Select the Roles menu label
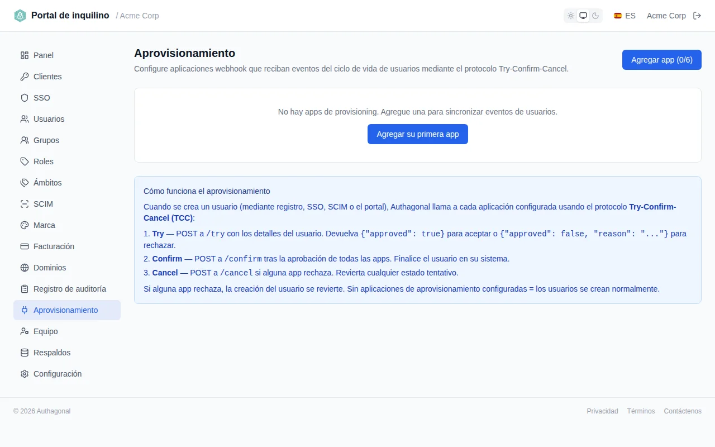The width and height of the screenshot is (715, 447). (x=44, y=161)
